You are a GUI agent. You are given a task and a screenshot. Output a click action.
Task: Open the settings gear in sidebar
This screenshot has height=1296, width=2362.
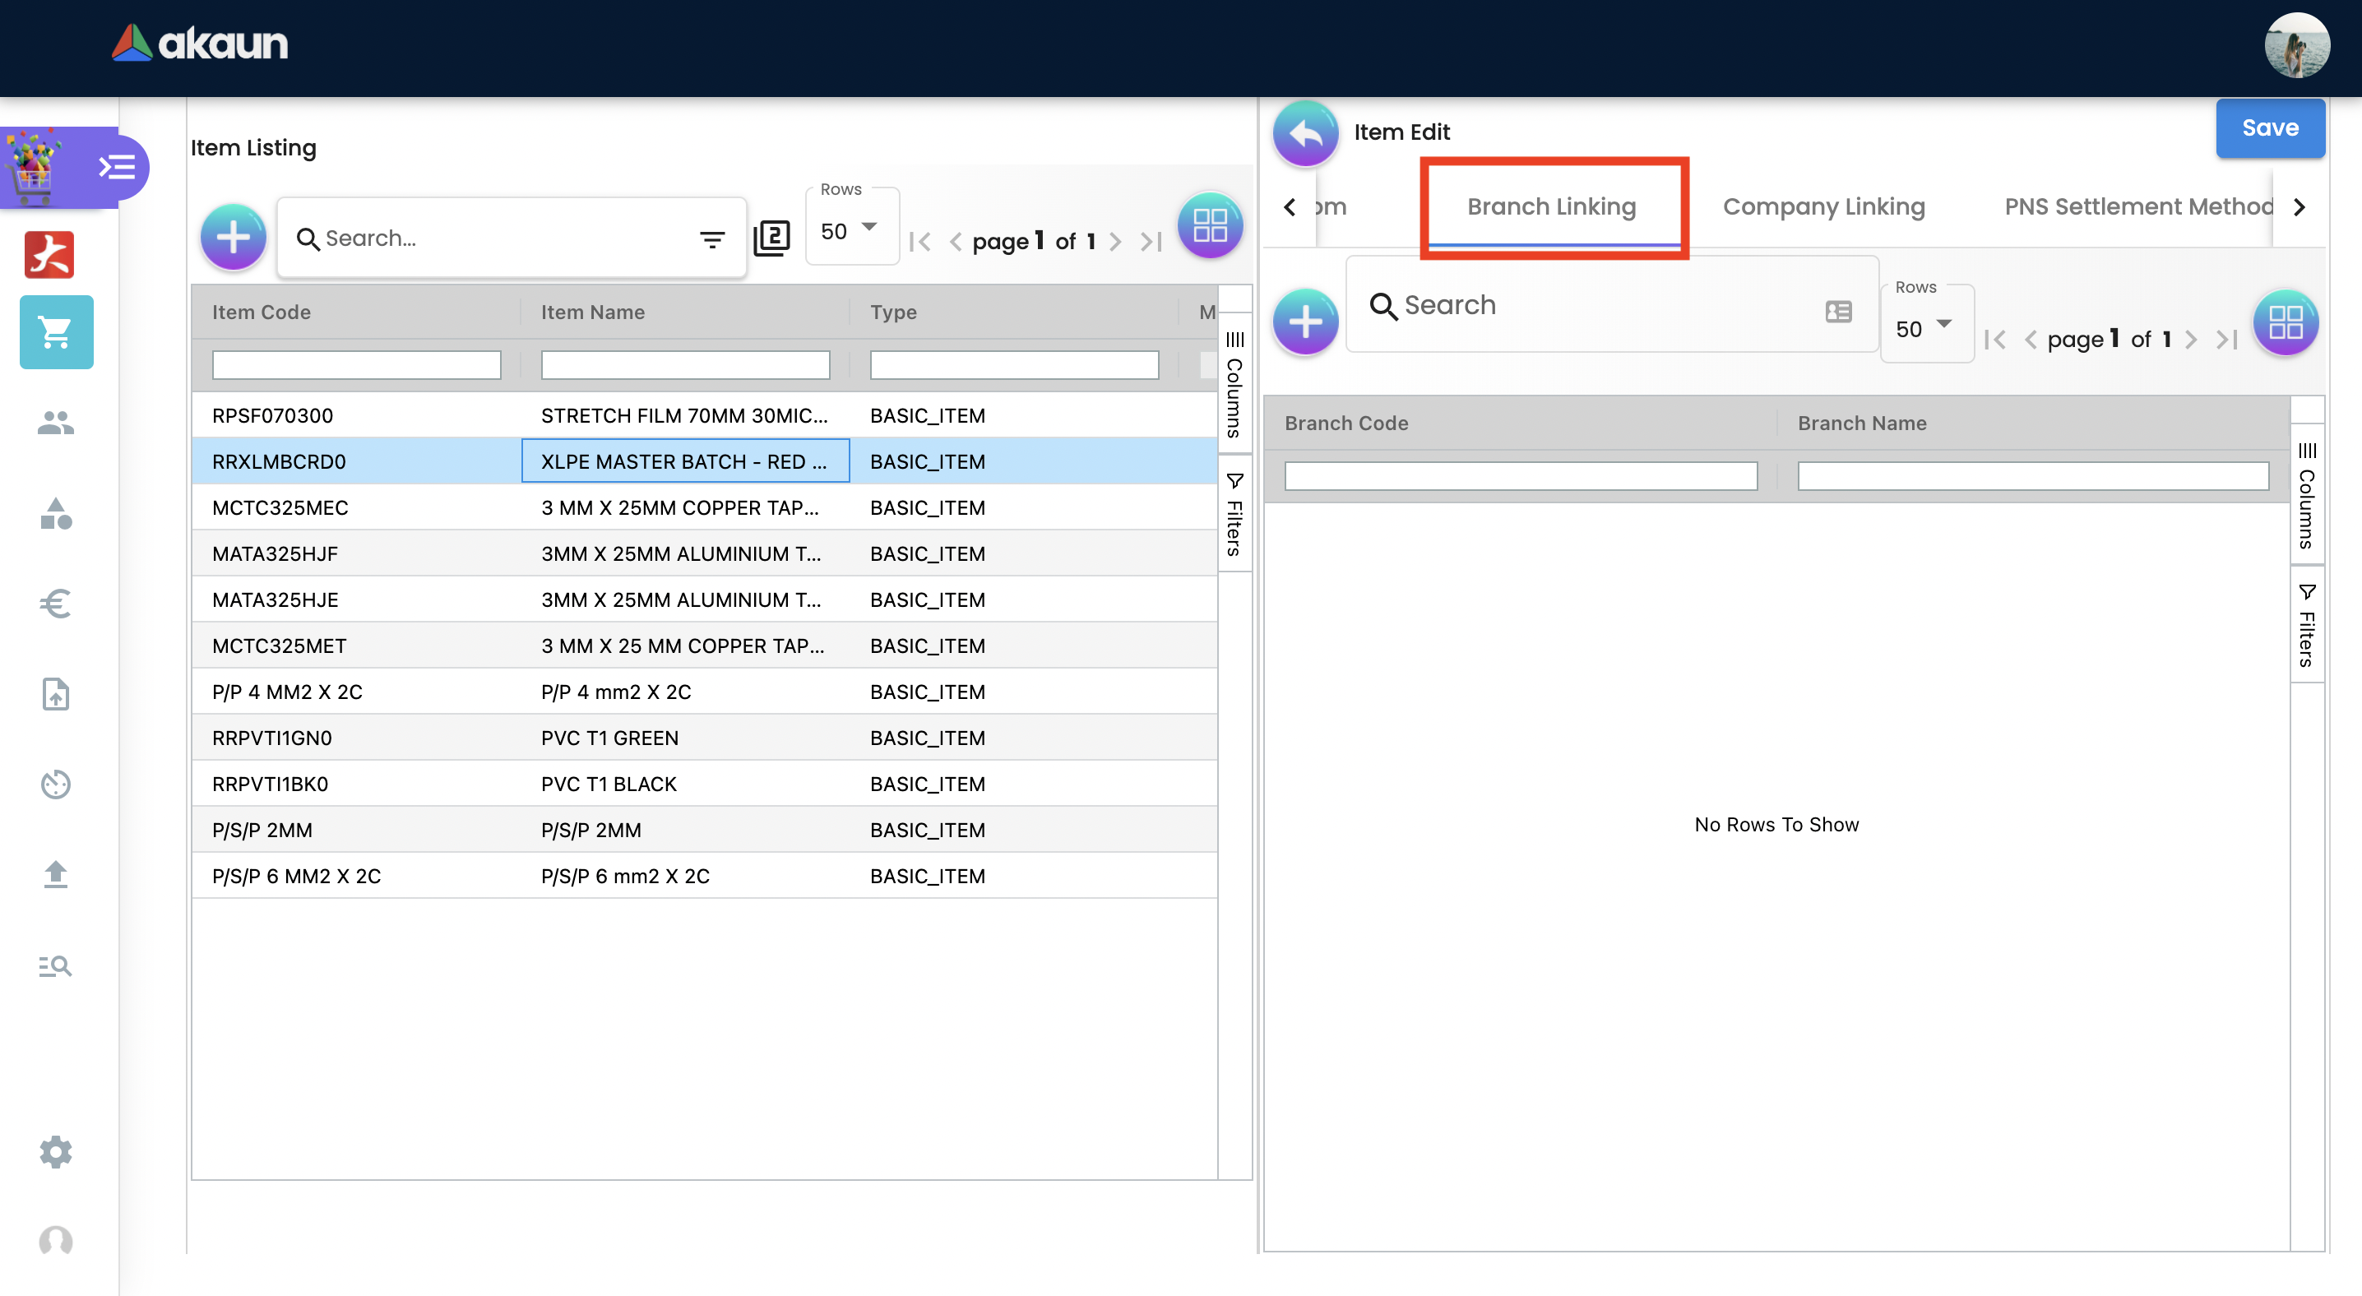(x=56, y=1151)
